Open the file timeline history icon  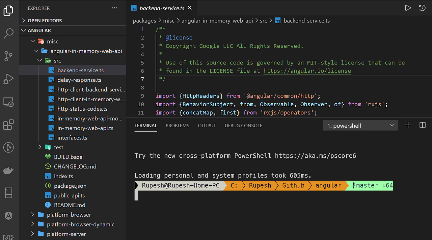pos(422,8)
